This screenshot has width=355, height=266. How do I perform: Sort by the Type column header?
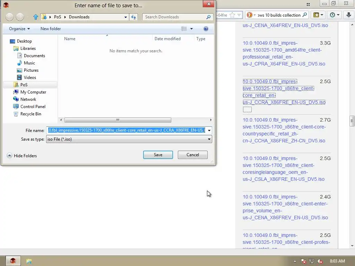pyautogui.click(x=201, y=39)
